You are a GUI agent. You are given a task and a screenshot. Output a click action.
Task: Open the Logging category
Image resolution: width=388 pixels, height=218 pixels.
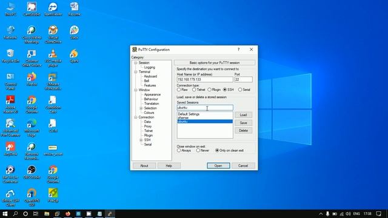[150, 67]
